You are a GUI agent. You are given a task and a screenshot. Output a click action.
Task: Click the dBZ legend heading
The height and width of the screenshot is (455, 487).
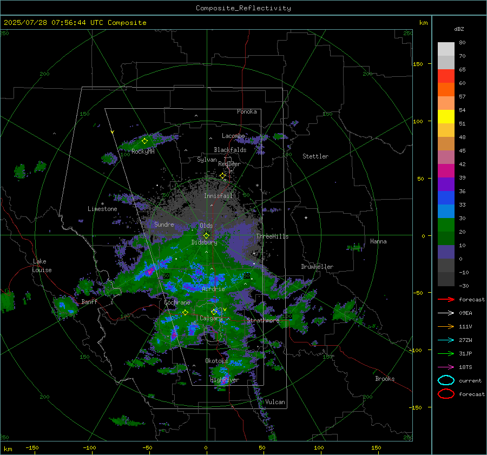(x=459, y=29)
